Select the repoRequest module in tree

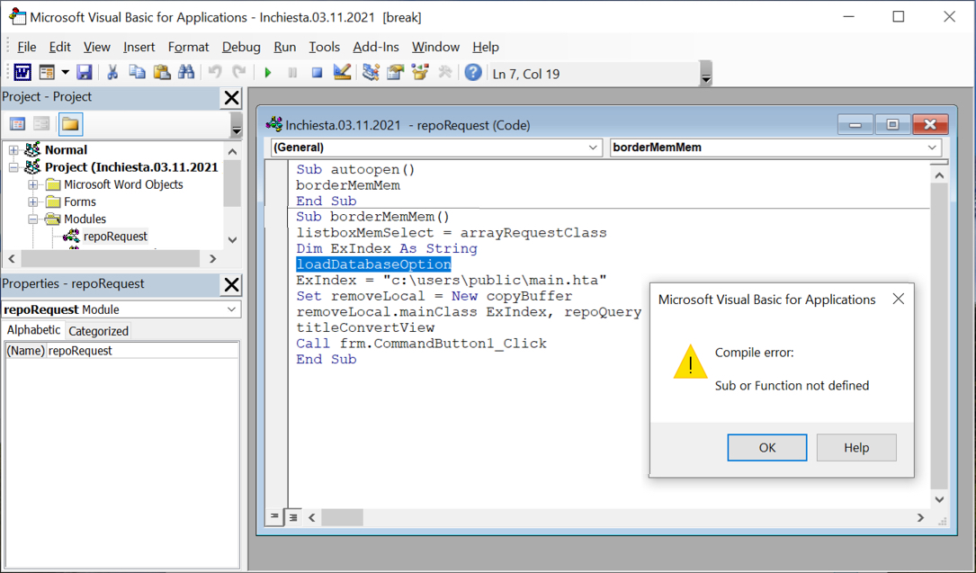(115, 237)
